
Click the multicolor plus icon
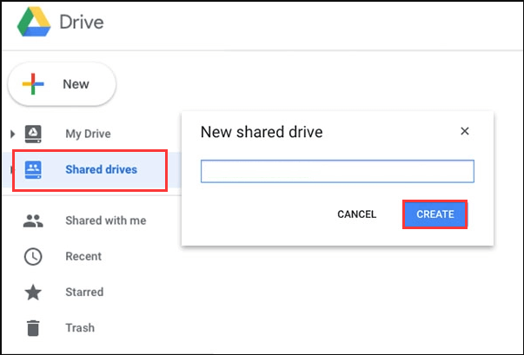(33, 84)
